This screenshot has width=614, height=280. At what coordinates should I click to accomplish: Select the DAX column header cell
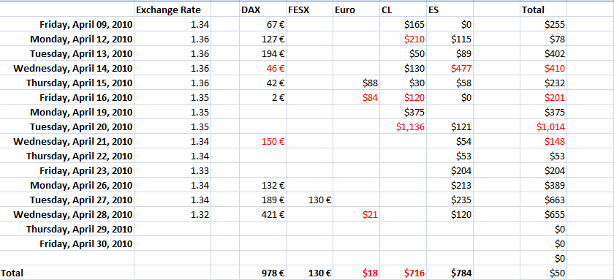point(262,10)
